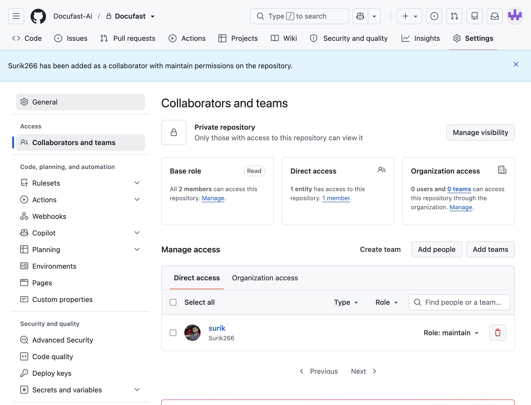The width and height of the screenshot is (531, 405).
Task: Open the 1 member link
Action: [336, 198]
